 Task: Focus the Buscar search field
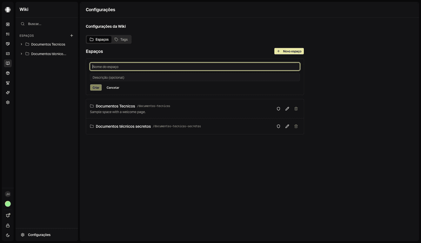pos(47,24)
